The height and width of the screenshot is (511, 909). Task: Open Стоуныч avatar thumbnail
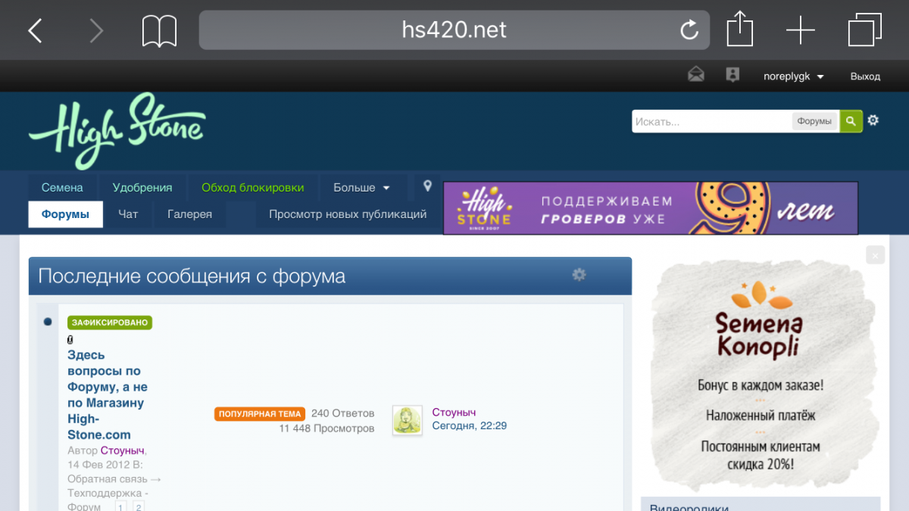click(x=408, y=420)
